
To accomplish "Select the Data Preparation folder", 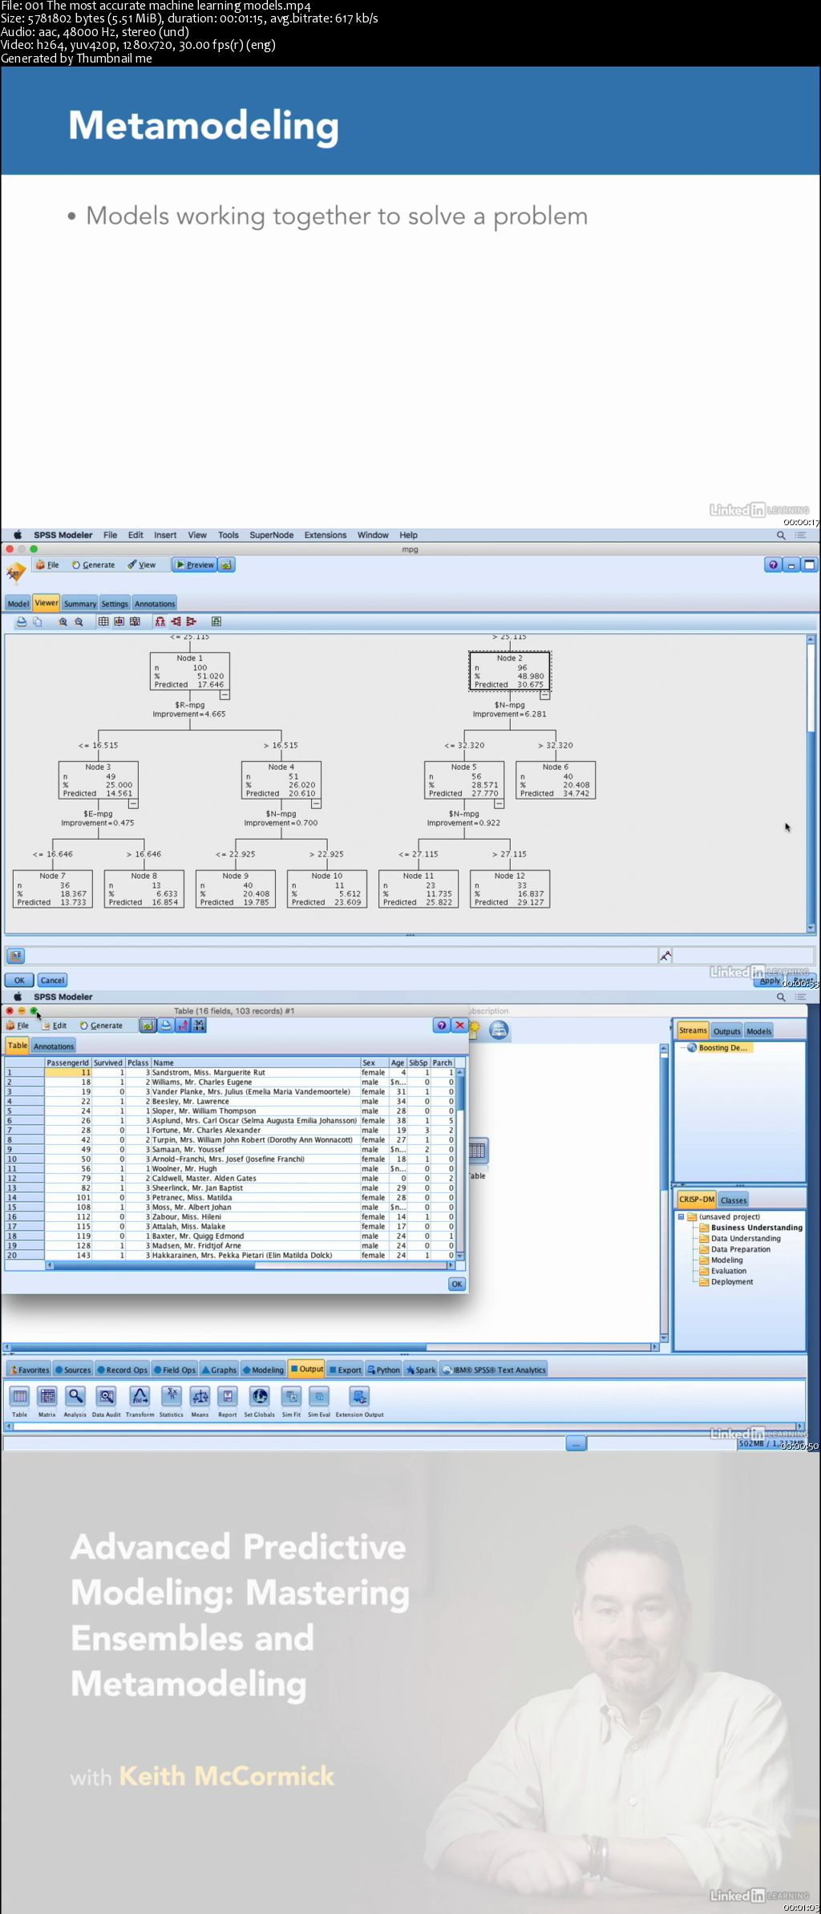I will coord(735,1249).
